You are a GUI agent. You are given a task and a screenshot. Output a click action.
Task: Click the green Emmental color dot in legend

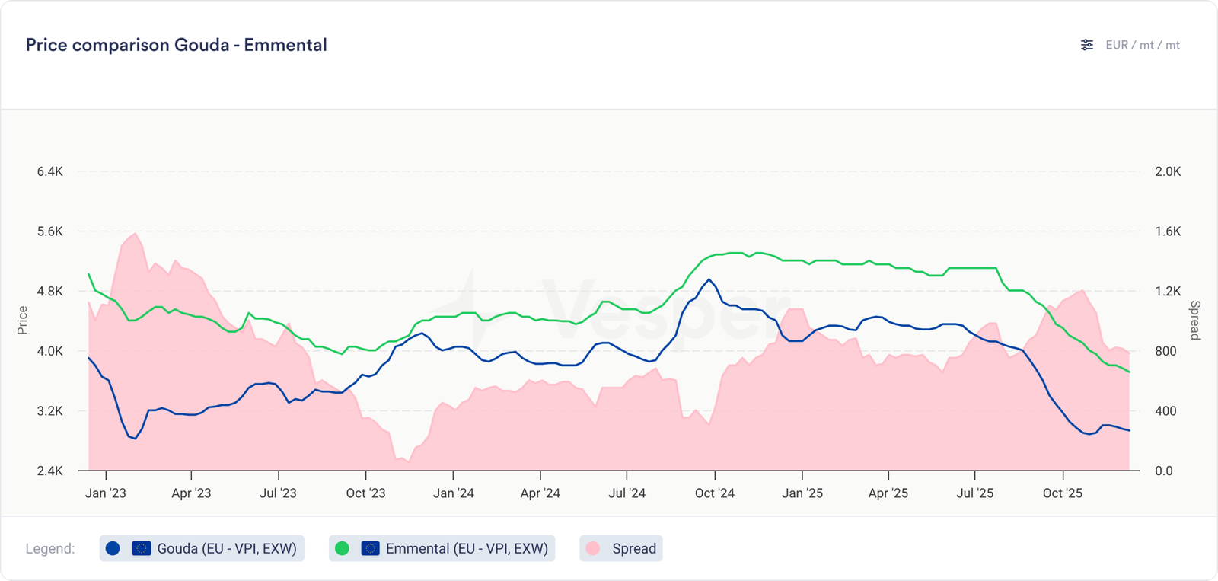pyautogui.click(x=343, y=548)
